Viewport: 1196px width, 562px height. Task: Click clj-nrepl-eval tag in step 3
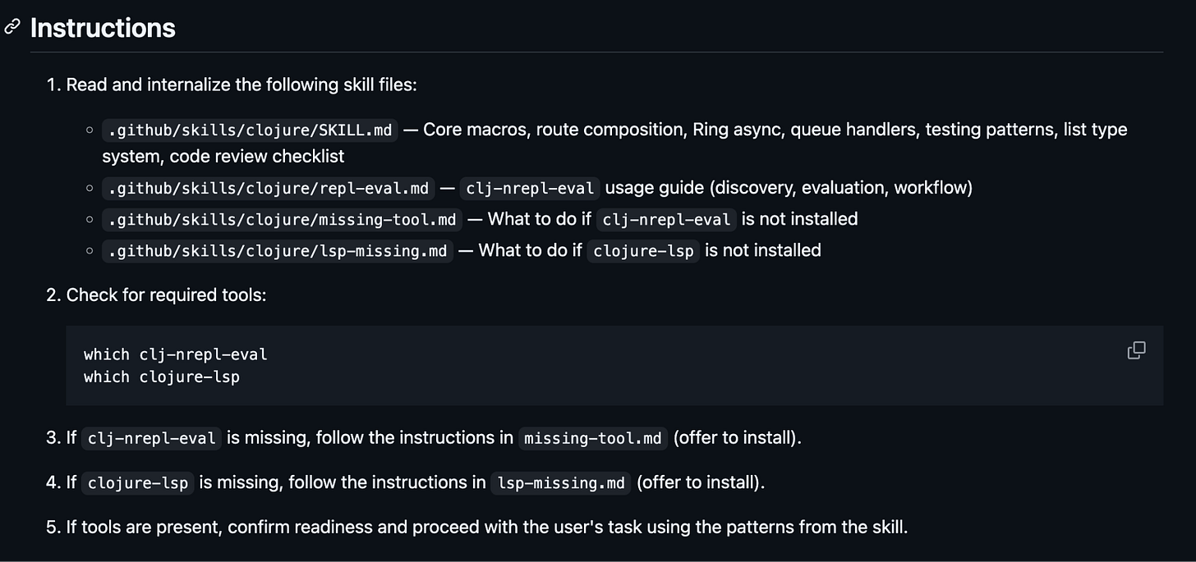(x=151, y=438)
